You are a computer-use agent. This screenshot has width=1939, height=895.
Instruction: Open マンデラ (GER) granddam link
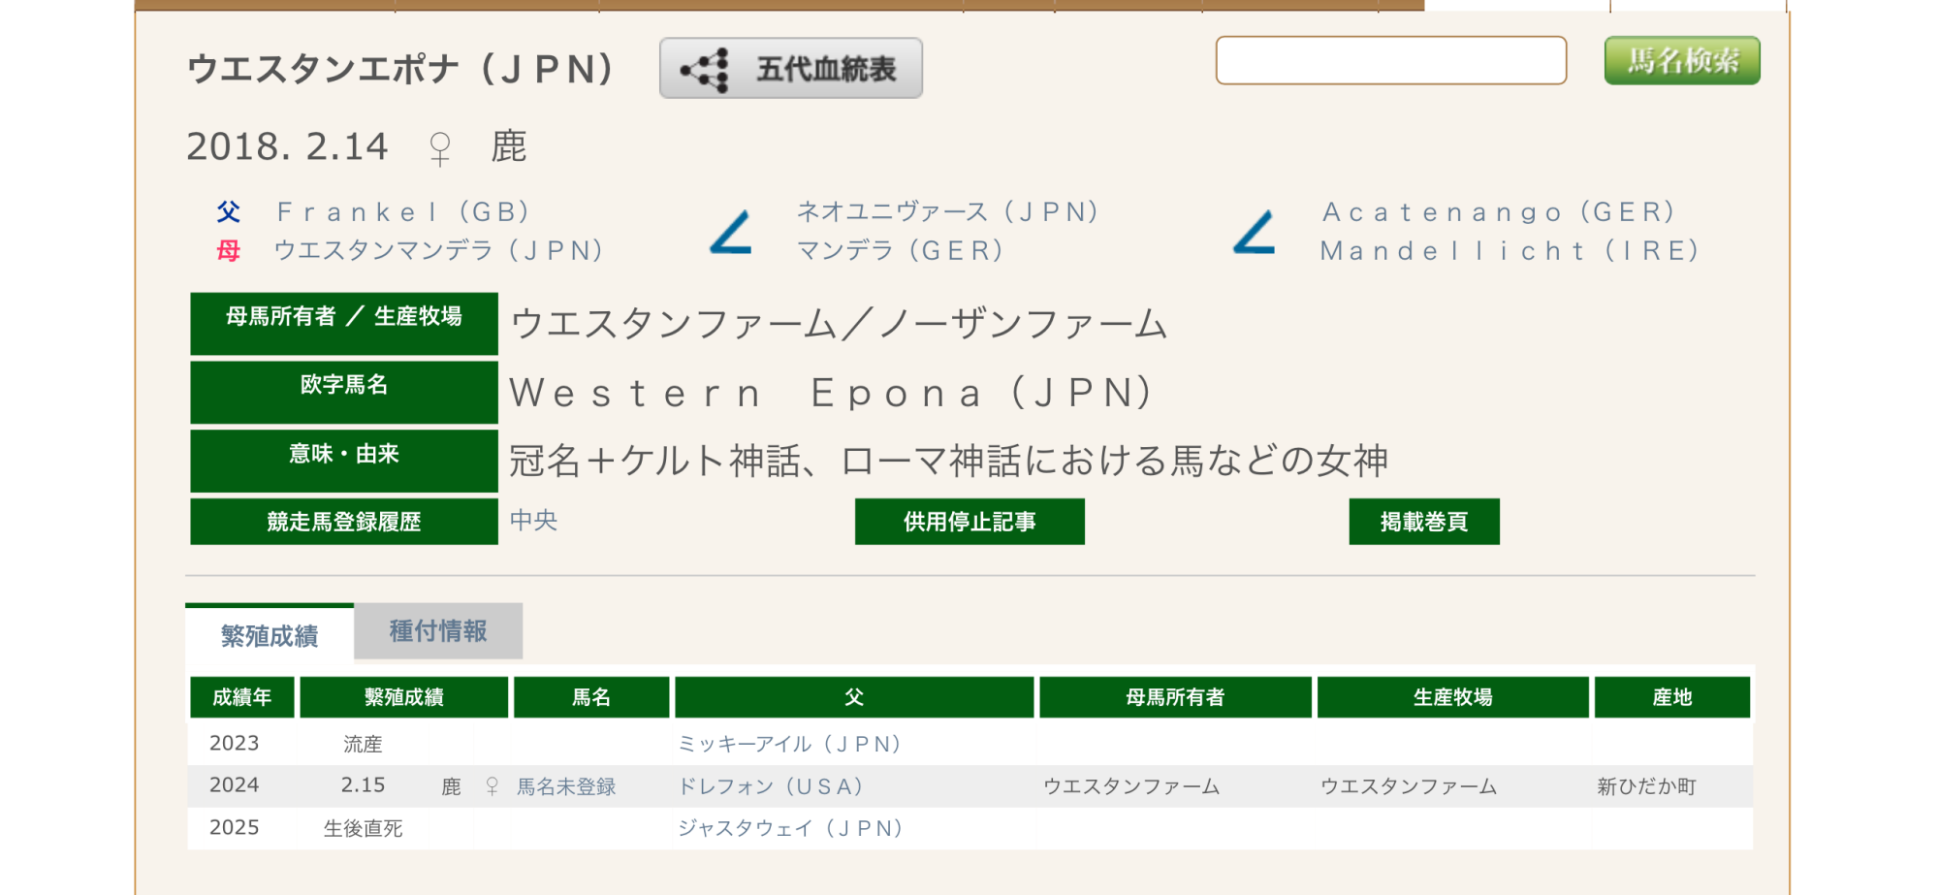(900, 250)
